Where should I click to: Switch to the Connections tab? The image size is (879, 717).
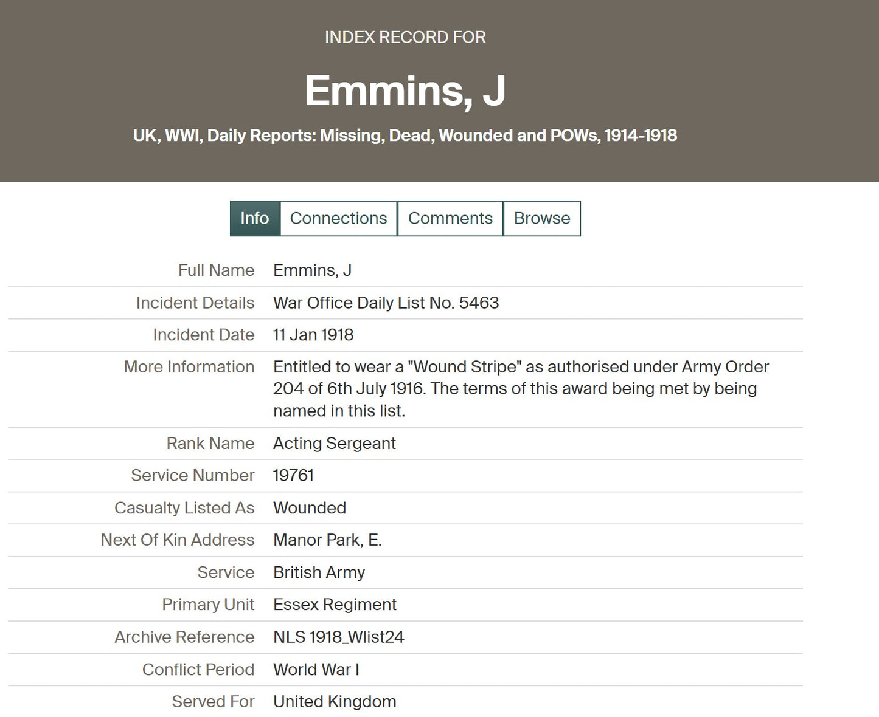click(x=338, y=218)
